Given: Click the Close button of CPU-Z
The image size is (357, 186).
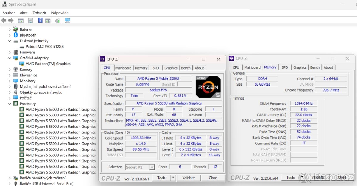Looking at the screenshot, I should 213,177.
